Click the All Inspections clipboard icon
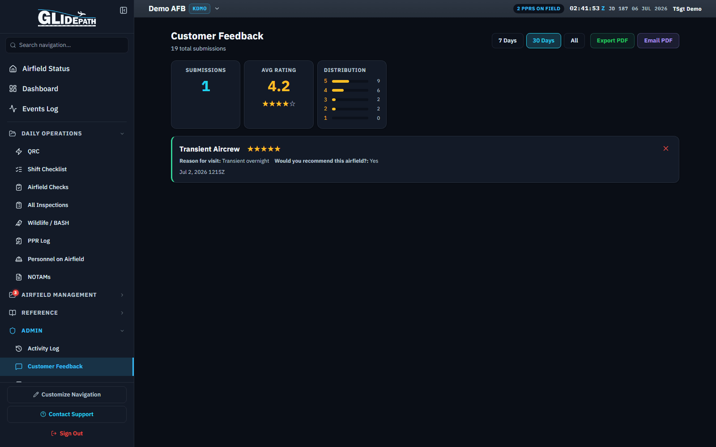The height and width of the screenshot is (447, 716). click(x=19, y=205)
